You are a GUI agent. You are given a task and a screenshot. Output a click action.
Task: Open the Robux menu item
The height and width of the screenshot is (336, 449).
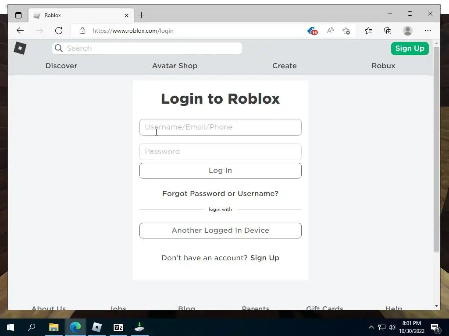click(x=383, y=66)
